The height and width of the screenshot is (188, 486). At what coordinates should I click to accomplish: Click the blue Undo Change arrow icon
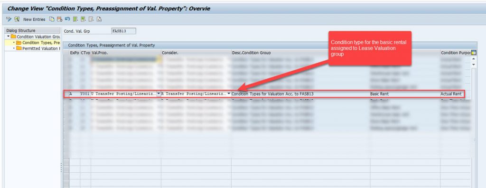click(67, 19)
